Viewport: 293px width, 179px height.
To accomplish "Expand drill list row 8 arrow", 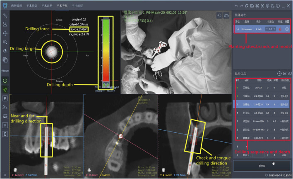I will pos(242,146).
